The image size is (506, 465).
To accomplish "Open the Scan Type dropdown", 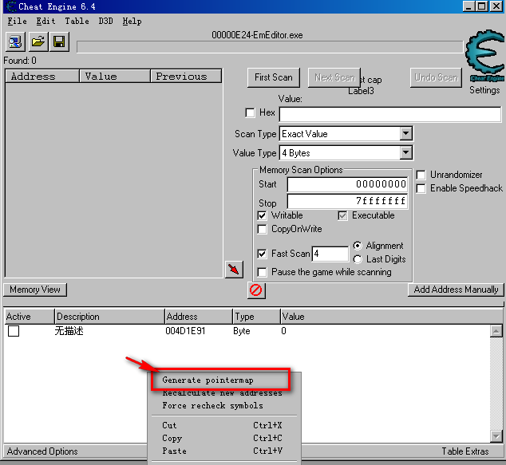I will tap(406, 133).
